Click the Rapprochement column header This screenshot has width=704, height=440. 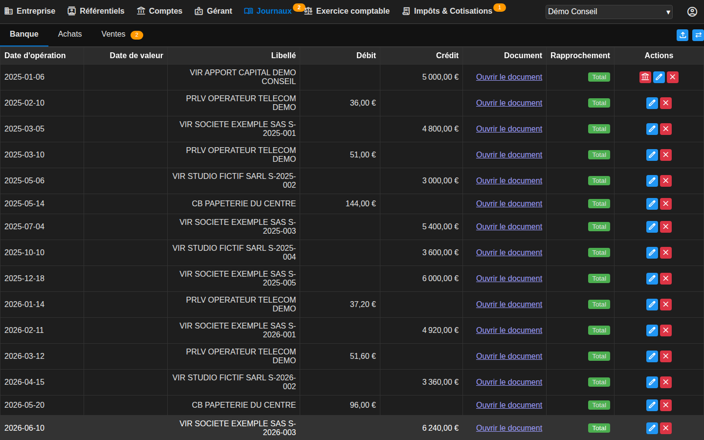pyautogui.click(x=580, y=56)
